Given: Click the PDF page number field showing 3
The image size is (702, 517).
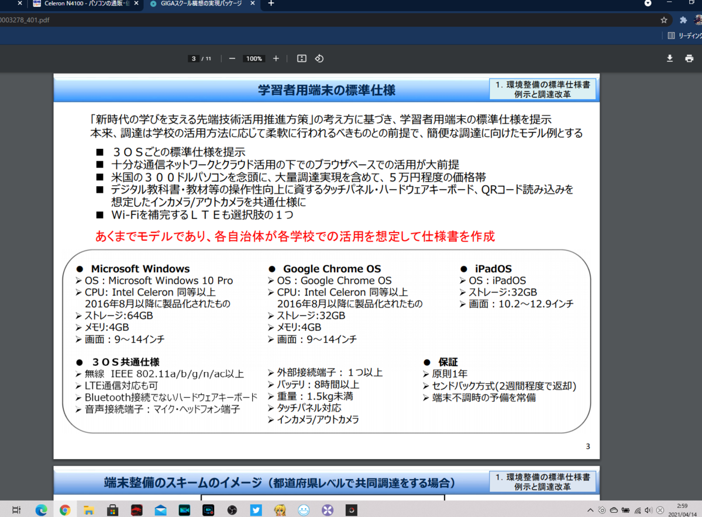Looking at the screenshot, I should [194, 58].
